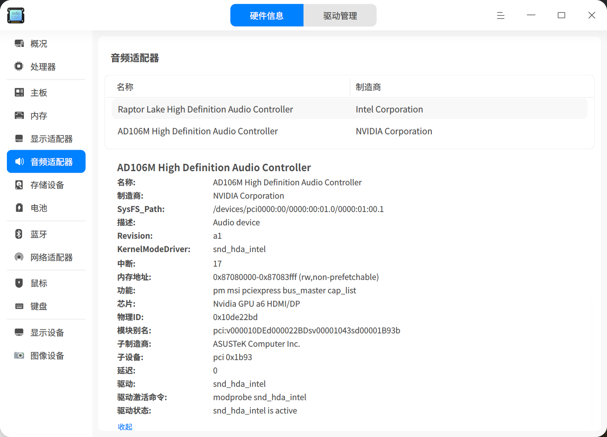Image resolution: width=607 pixels, height=437 pixels.
Task: Click the AD106M detail section heading
Action: coord(214,168)
